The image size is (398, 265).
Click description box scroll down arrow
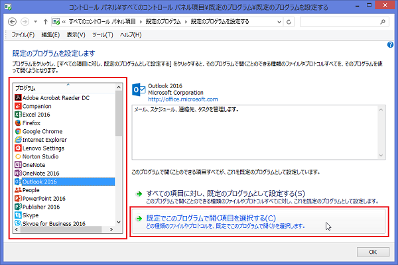(x=381, y=156)
